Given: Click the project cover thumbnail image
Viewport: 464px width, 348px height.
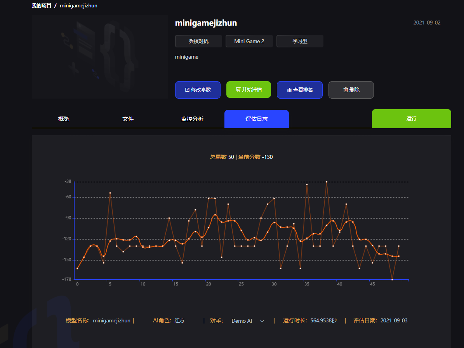Looking at the screenshot, I should coord(100,57).
